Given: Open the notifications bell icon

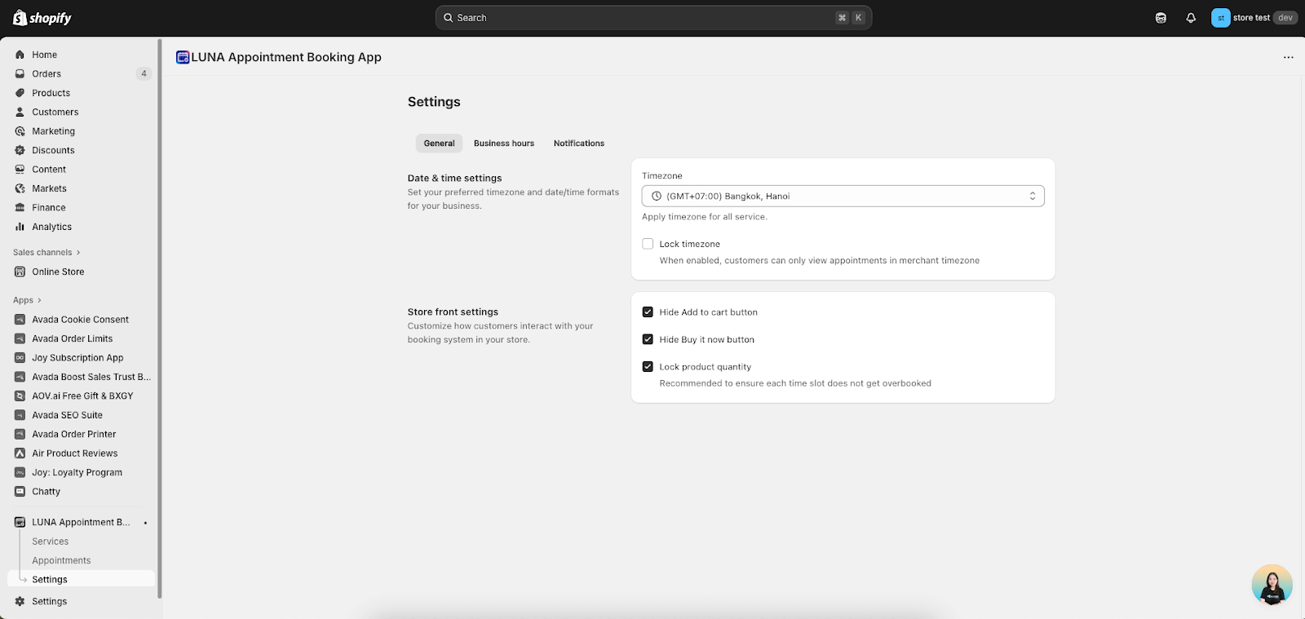Looking at the screenshot, I should click(1191, 18).
